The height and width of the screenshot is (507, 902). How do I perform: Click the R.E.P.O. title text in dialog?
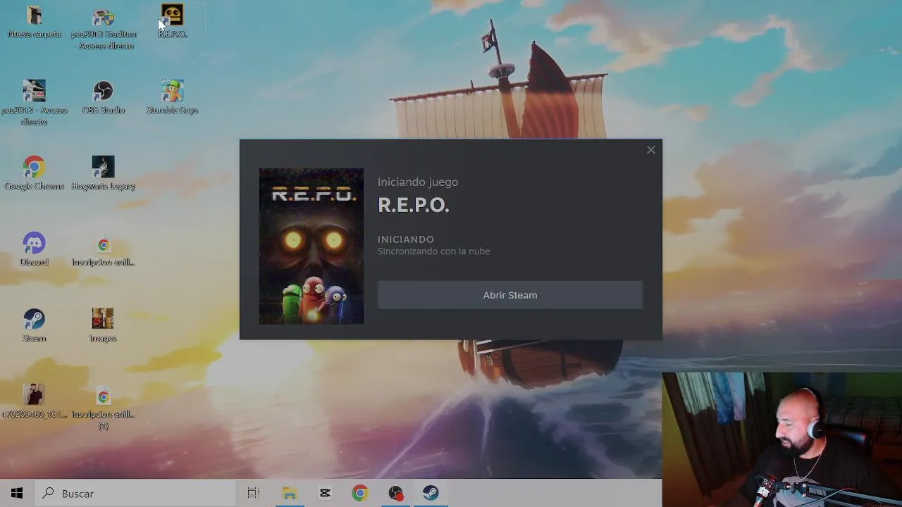414,205
